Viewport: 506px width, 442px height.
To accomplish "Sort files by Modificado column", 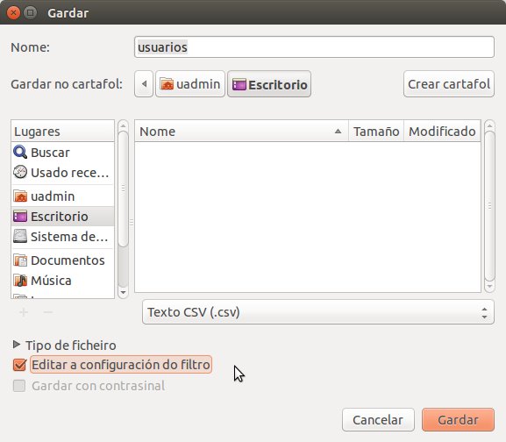I will click(442, 131).
